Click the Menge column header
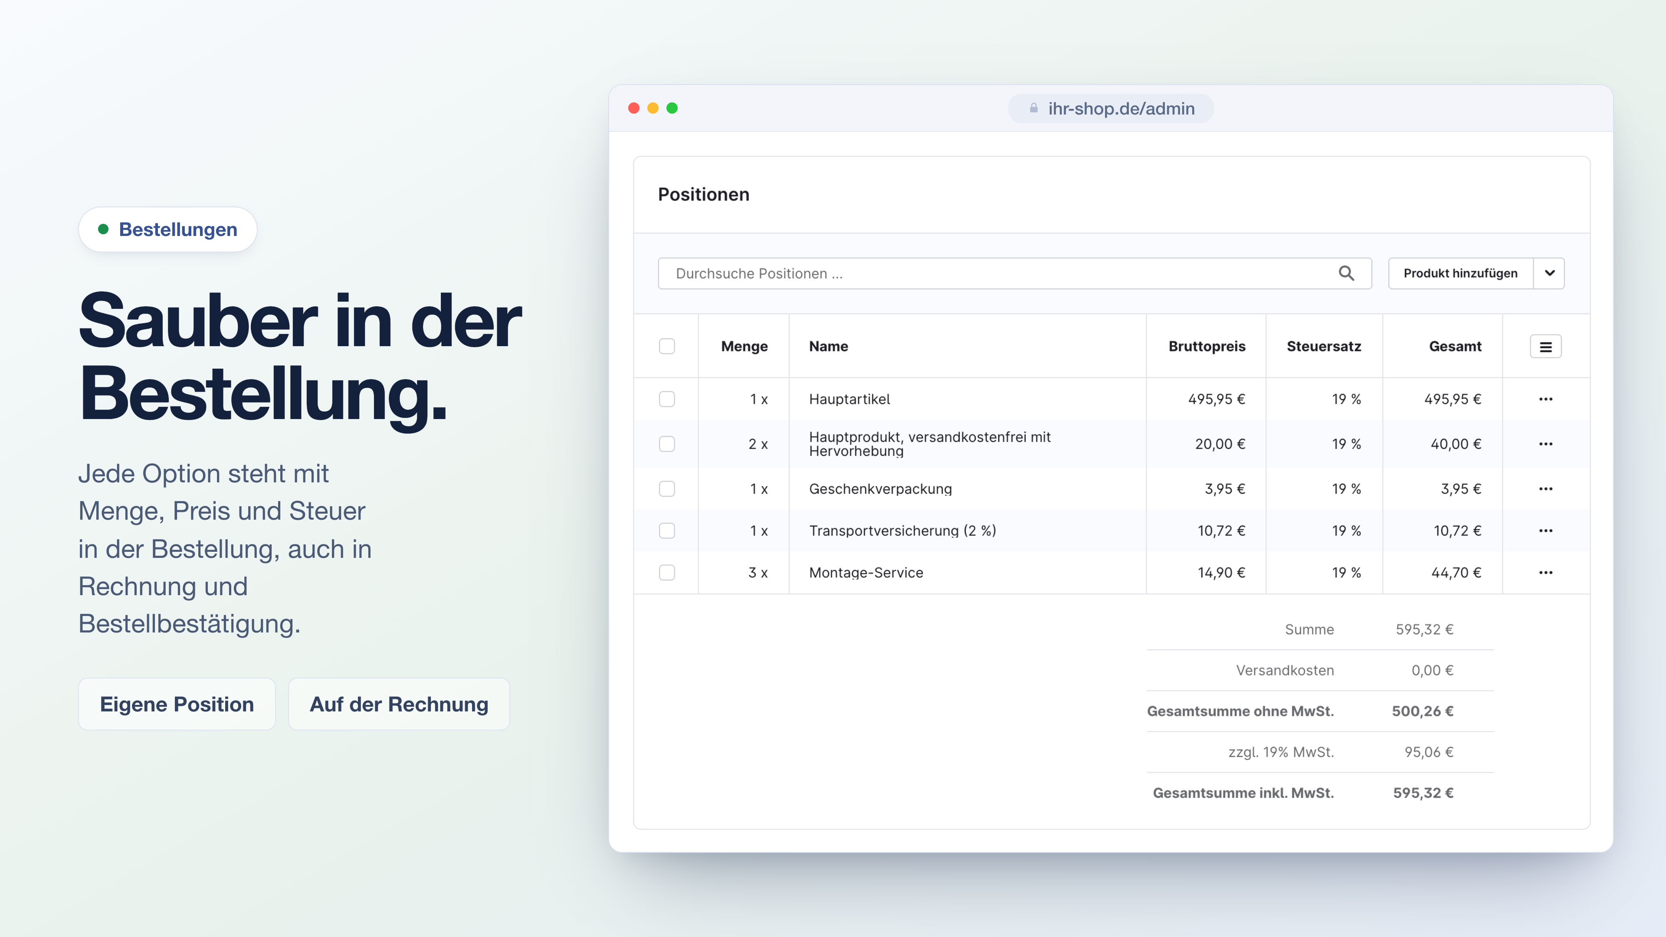 pyautogui.click(x=744, y=347)
